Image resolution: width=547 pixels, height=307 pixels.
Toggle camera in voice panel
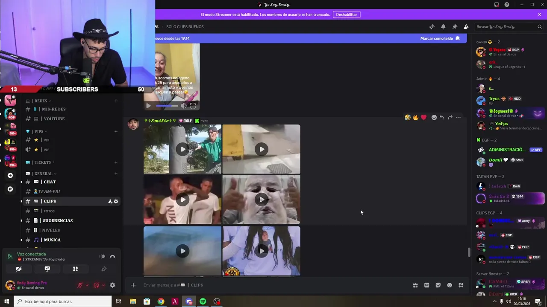coord(18,269)
